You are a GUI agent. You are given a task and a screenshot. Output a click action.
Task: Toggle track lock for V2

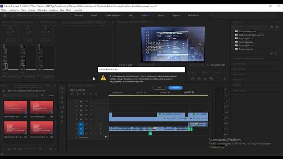point(76,115)
